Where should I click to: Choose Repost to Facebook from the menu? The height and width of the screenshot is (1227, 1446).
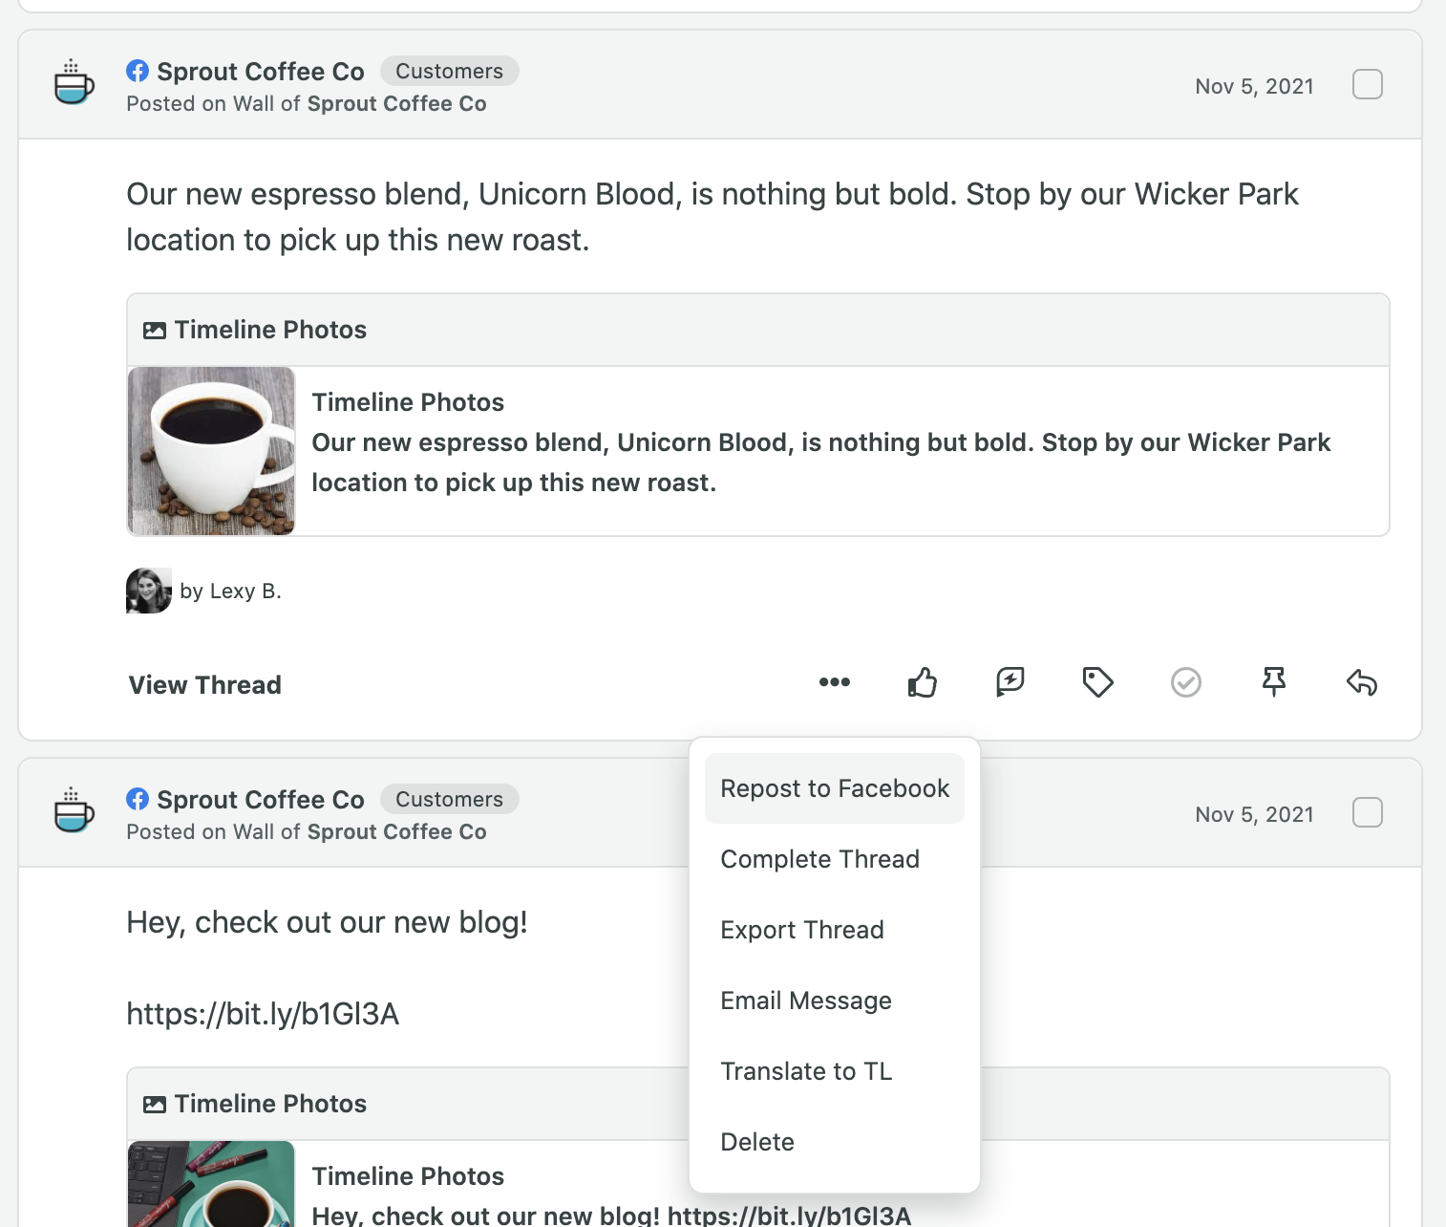point(835,788)
